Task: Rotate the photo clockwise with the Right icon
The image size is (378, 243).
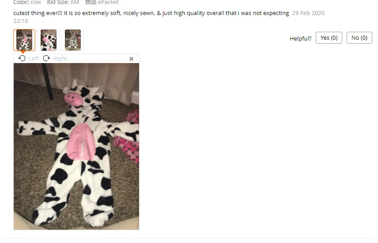Action: pos(46,58)
